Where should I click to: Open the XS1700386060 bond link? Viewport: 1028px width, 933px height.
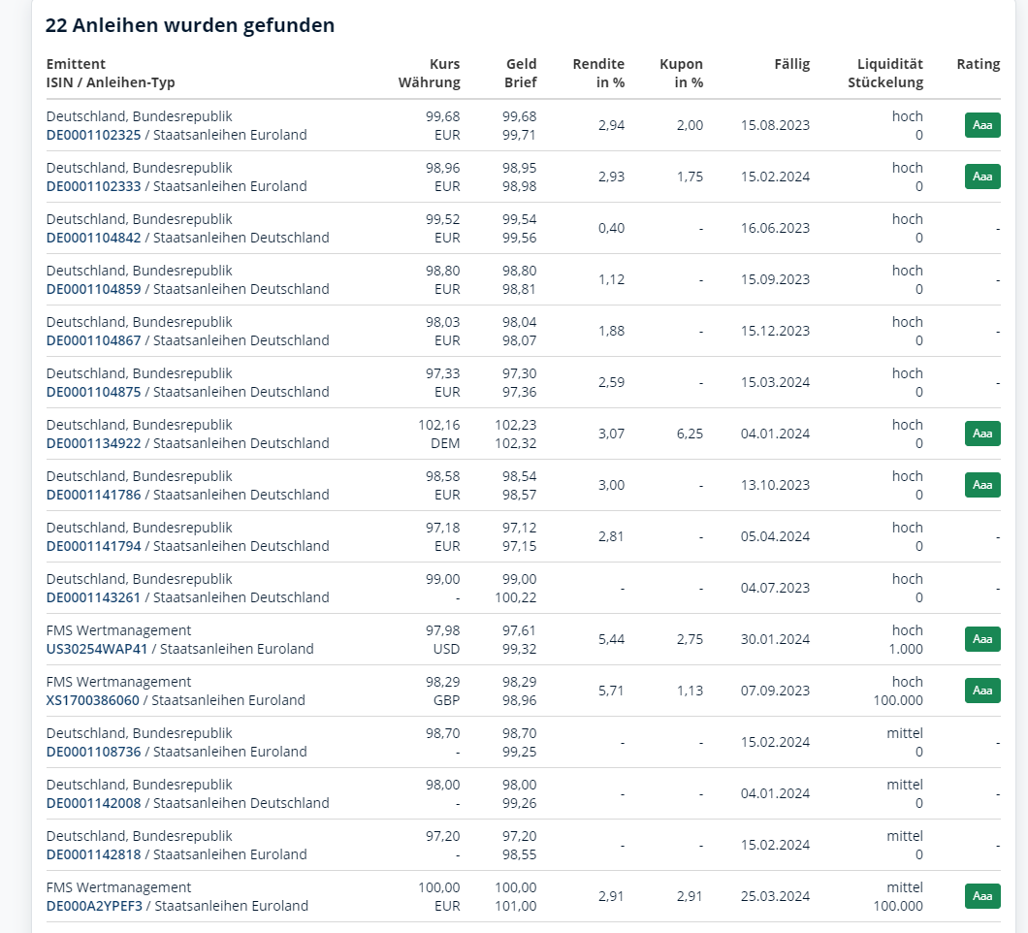(93, 700)
